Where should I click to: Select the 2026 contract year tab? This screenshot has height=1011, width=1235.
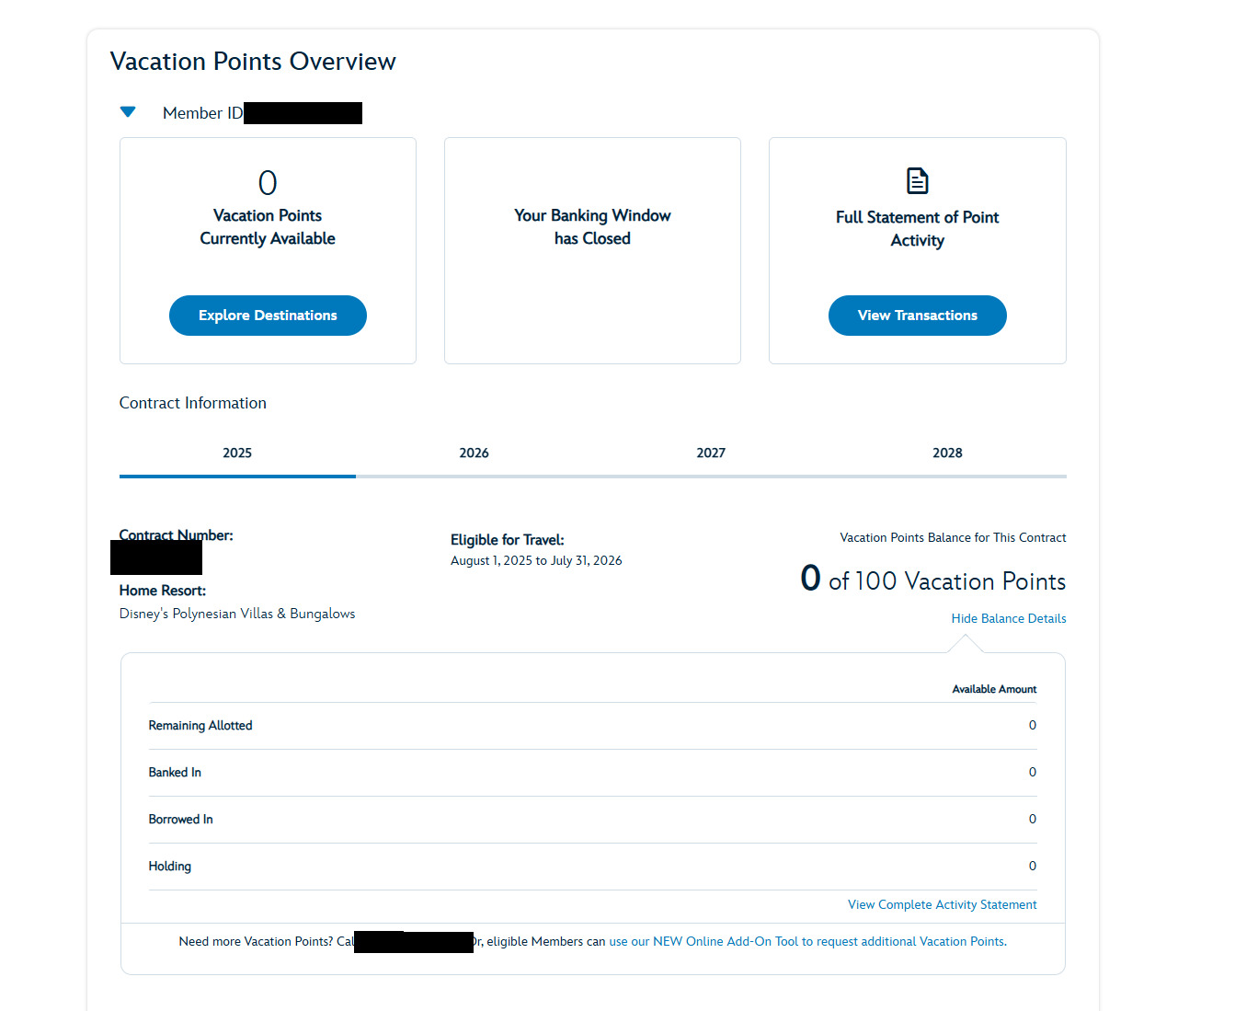(x=474, y=453)
